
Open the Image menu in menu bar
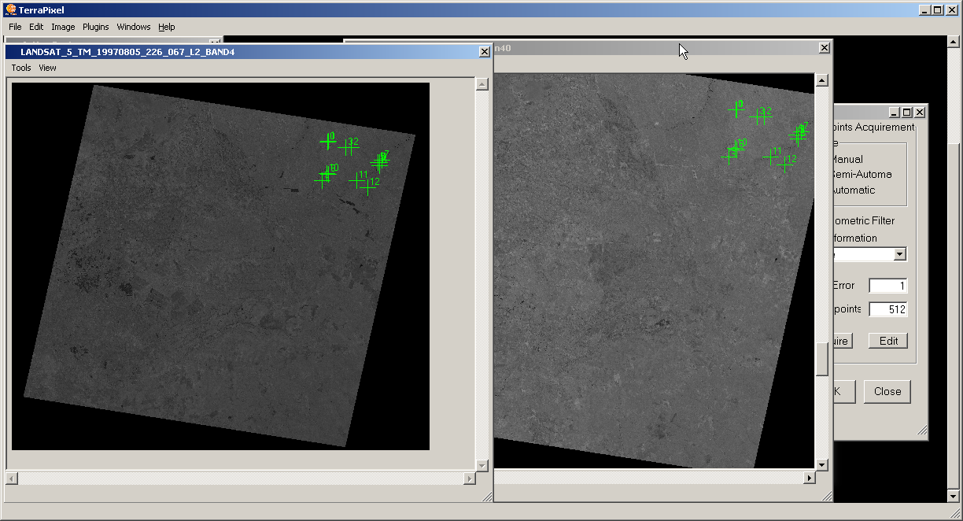click(x=63, y=27)
